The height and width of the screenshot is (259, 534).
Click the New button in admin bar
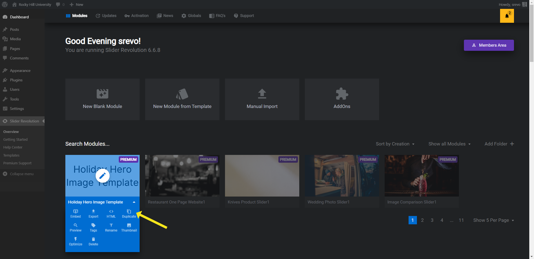76,4
